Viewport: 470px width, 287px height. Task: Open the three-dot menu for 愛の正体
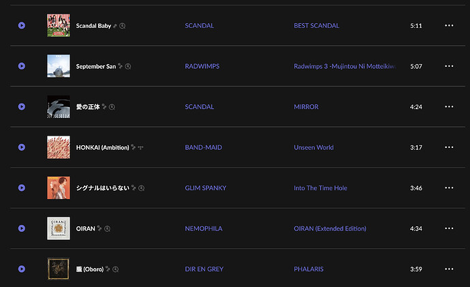coord(449,107)
